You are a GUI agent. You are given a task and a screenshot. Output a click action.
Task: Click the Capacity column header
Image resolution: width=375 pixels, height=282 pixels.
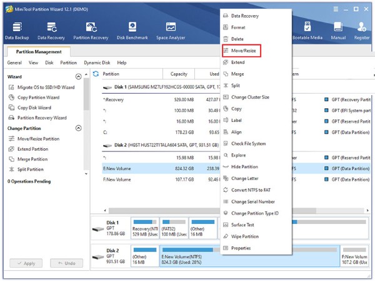pyautogui.click(x=179, y=74)
